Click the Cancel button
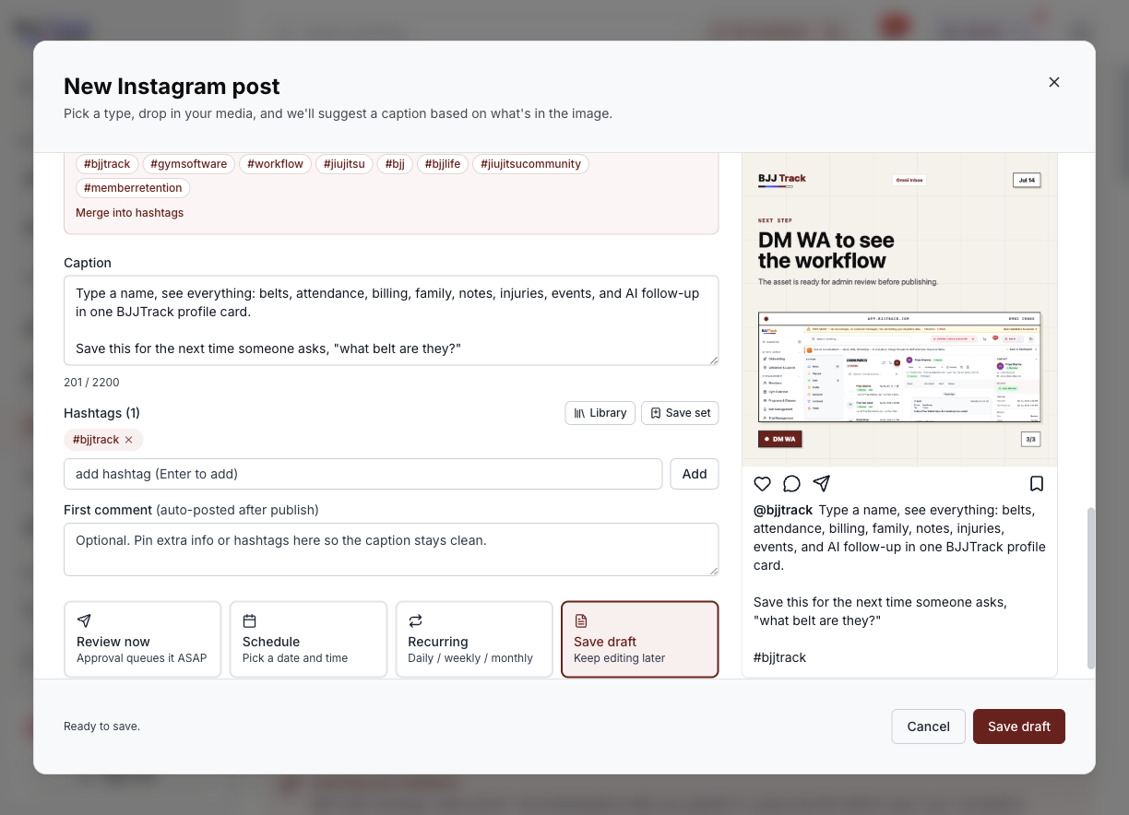This screenshot has height=815, width=1129. (928, 726)
